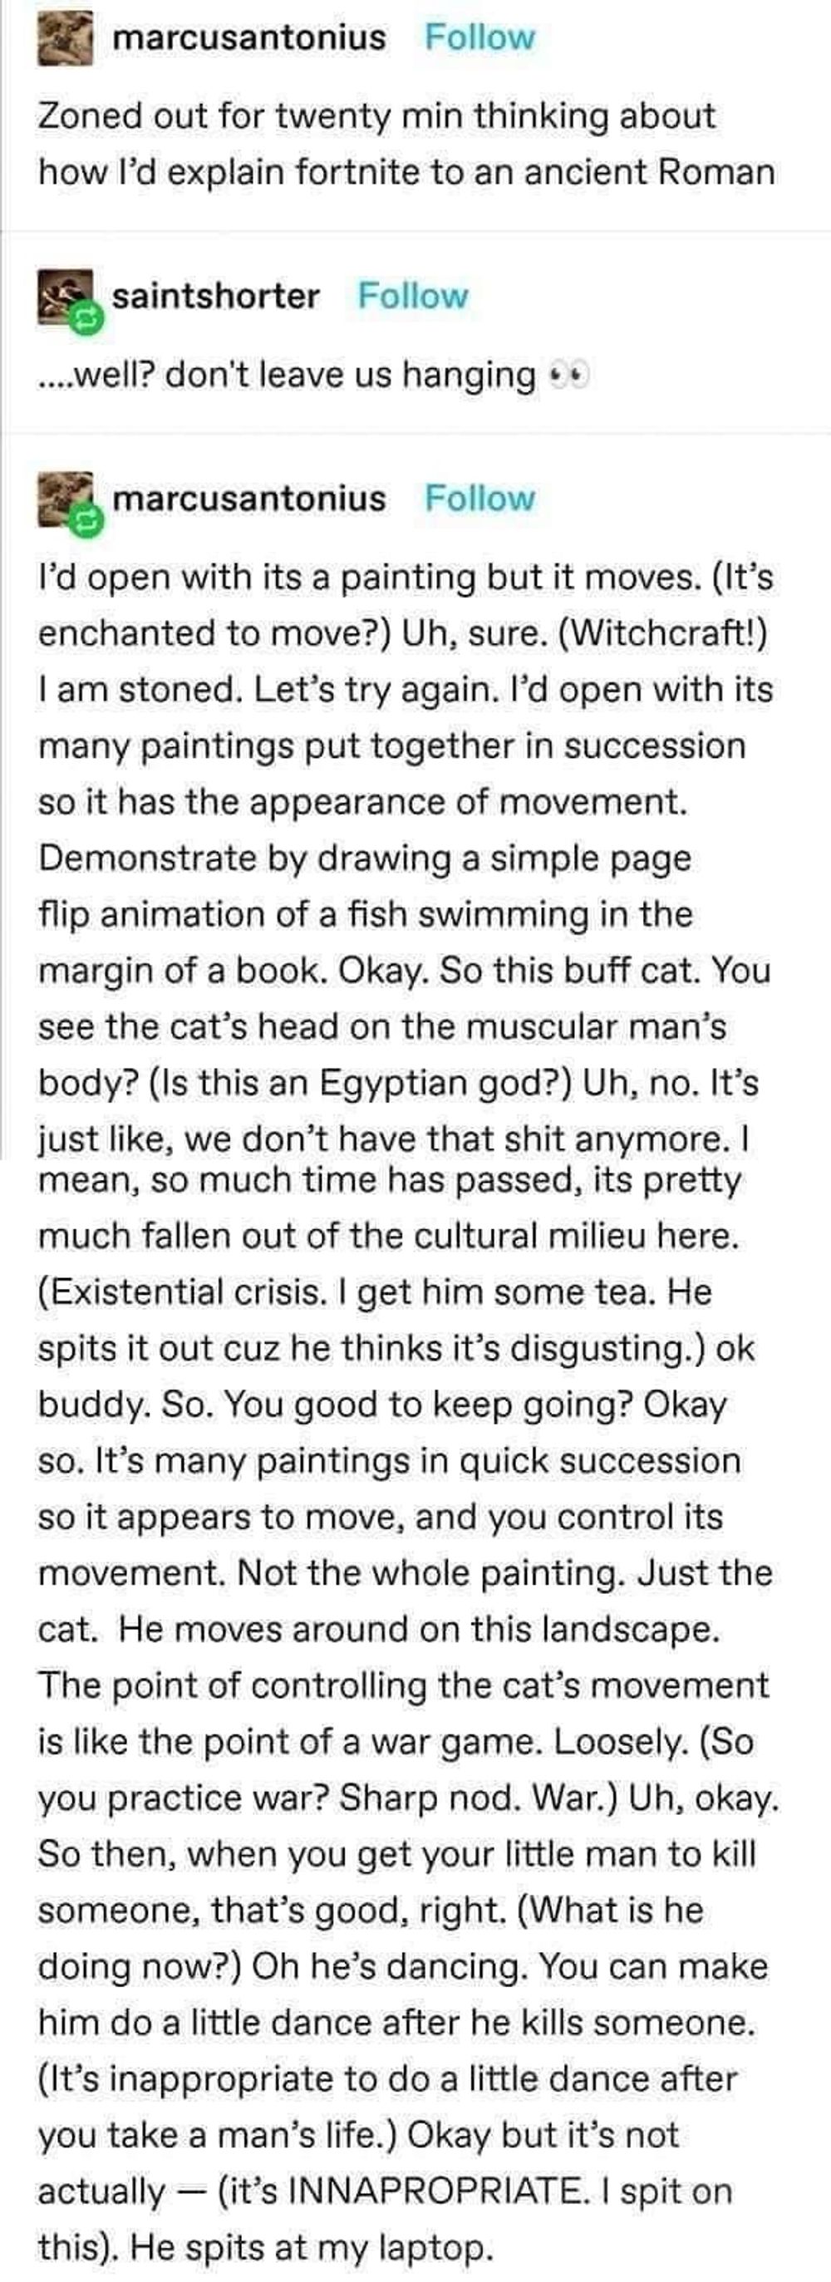
Task: Open marcusantonius avatar on the long reply
Action: (62, 496)
